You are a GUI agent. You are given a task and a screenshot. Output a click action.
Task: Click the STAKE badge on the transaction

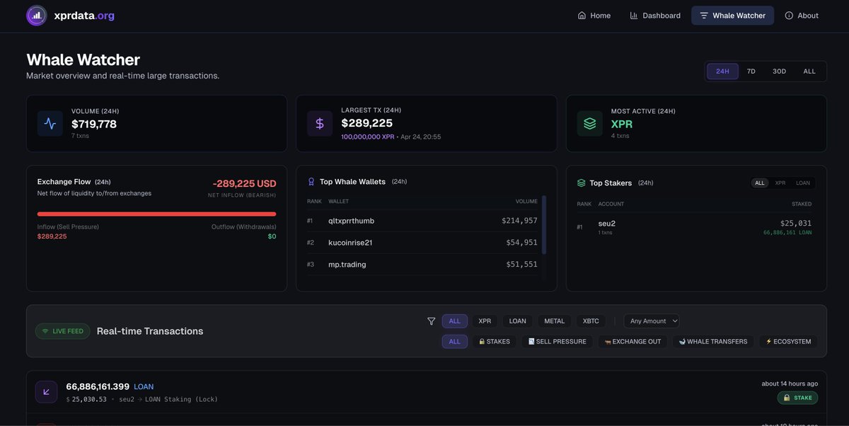(797, 398)
